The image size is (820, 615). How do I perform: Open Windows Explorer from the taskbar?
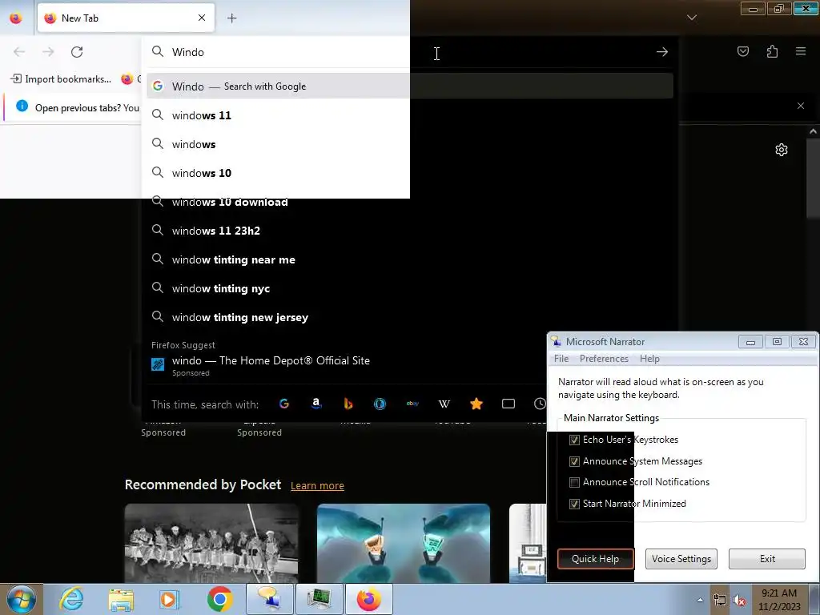pos(121,599)
